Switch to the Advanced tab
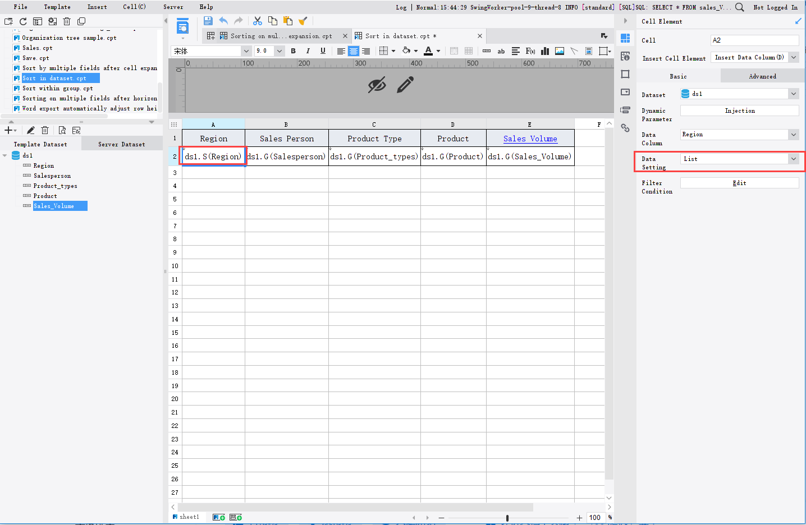Screen dimensions: 806x525 click(x=762, y=76)
